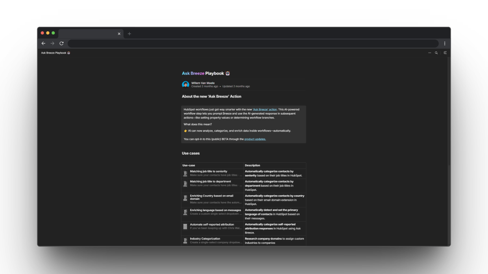This screenshot has height=274, width=488.
Task: Click the page icon for Enriching language based on messages
Action: tap(185, 212)
